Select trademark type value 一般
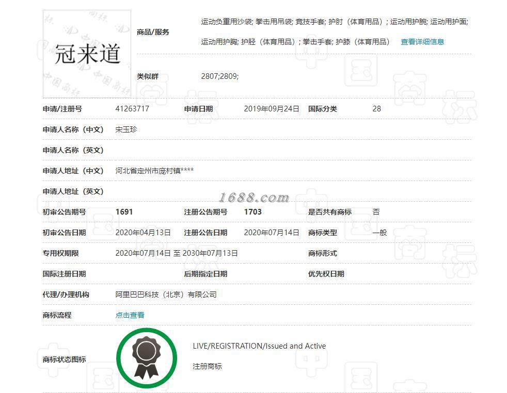507x393 pixels. [379, 233]
